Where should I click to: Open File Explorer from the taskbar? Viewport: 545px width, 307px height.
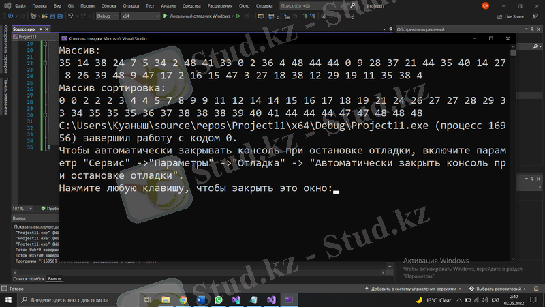coord(166,299)
